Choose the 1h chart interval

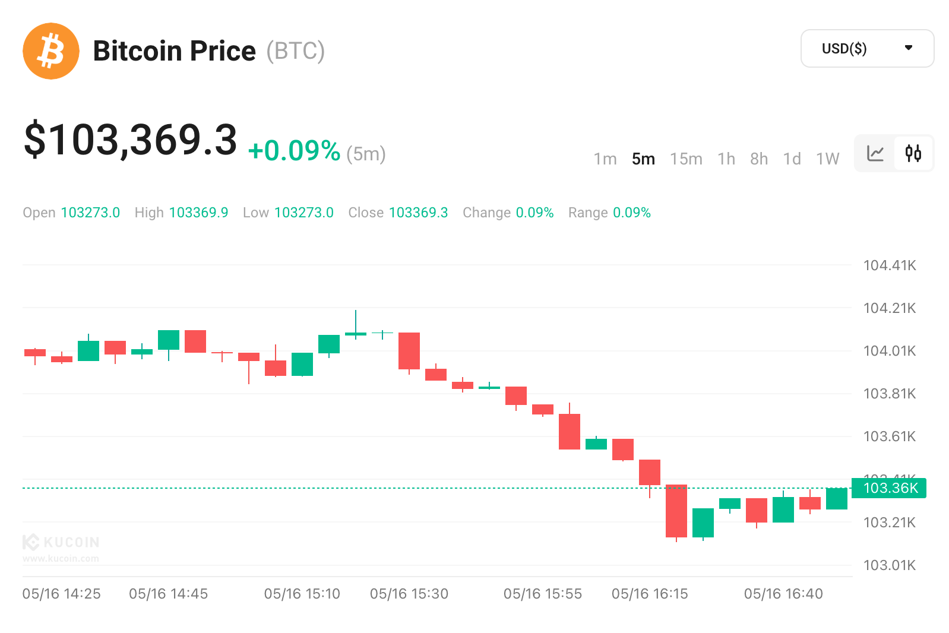[726, 159]
